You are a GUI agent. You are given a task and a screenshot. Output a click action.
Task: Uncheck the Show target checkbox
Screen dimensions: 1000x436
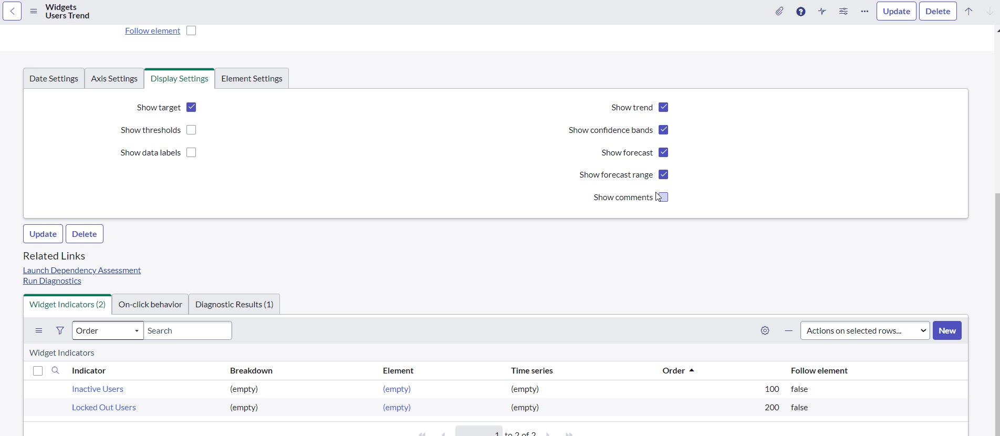191,107
